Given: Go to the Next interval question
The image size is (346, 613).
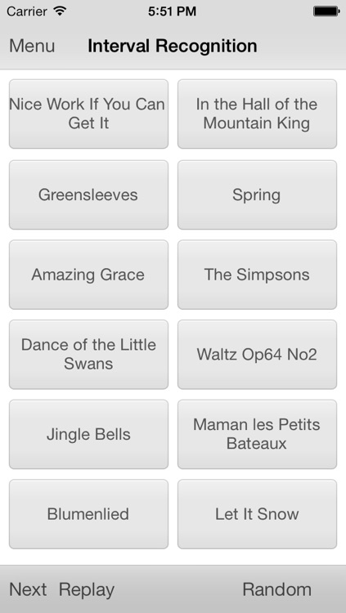Looking at the screenshot, I should 28,589.
